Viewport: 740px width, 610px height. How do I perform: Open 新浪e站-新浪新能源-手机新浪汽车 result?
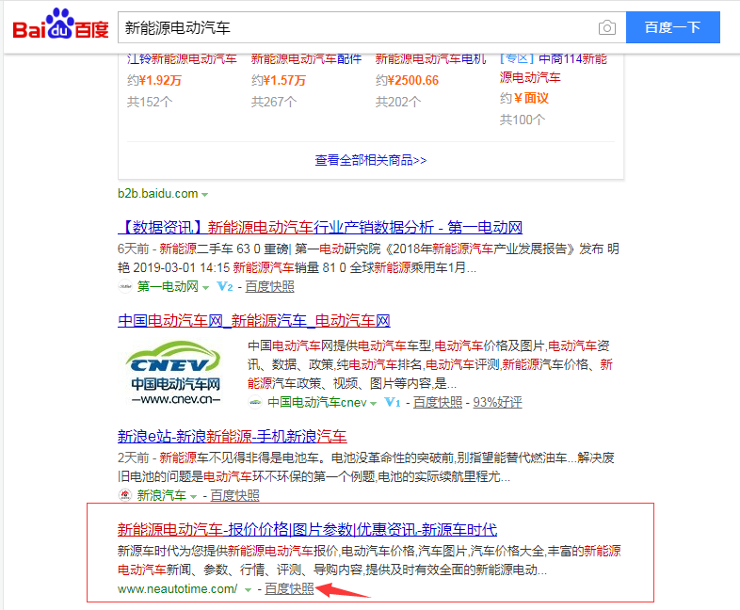233,437
